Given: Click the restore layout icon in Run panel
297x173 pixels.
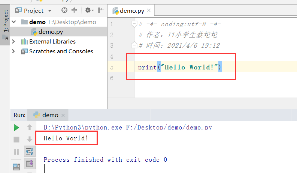Looking at the screenshot, I should click(16, 167).
